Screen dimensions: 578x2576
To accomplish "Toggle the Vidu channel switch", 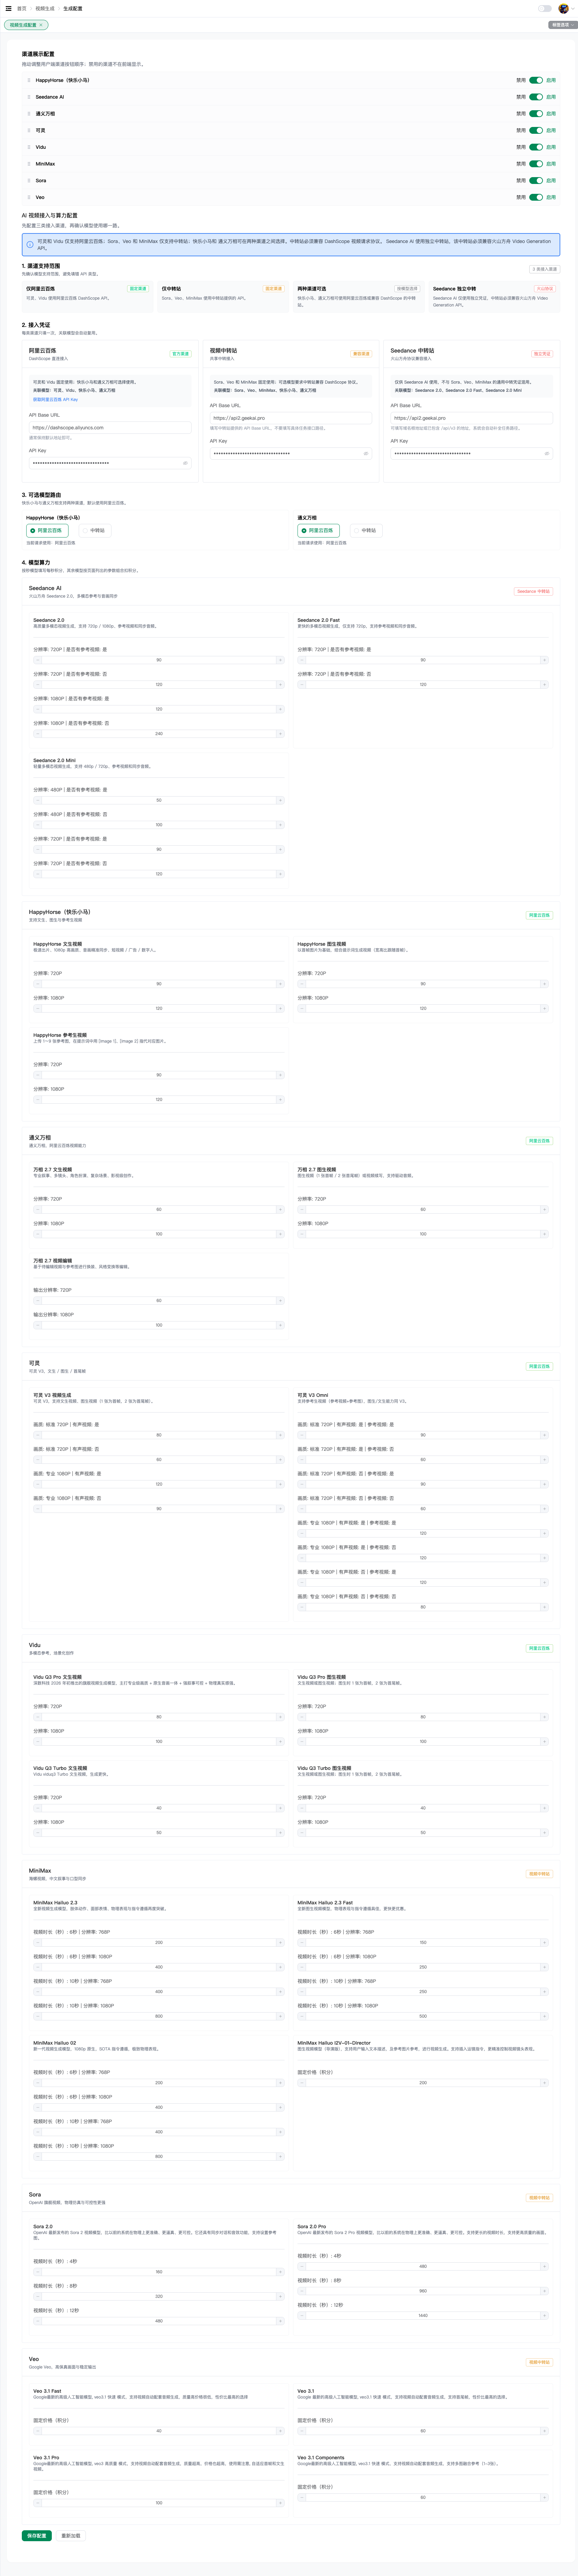I will click(x=536, y=147).
